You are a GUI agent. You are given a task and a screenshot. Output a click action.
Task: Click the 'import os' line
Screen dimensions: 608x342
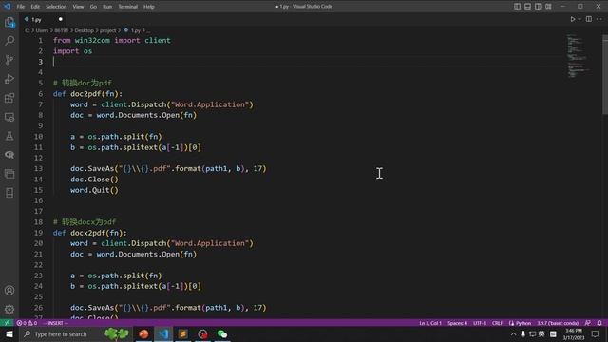72,51
